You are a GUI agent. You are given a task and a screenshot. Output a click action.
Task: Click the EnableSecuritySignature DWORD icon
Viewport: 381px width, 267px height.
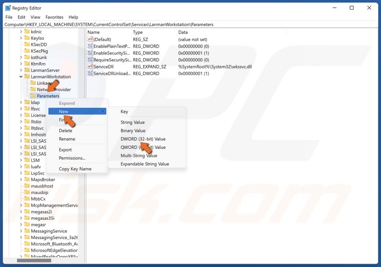[x=90, y=53]
